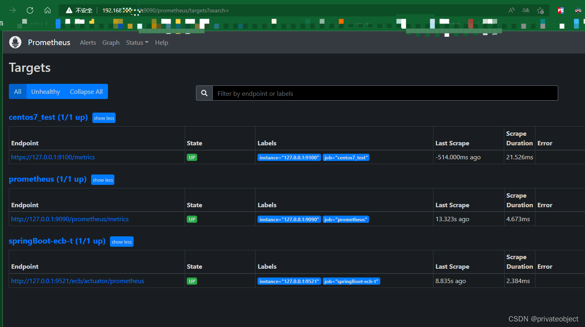The width and height of the screenshot is (585, 327).
Task: Click the Endpoint column header in centos7_test table
Action: 25,143
